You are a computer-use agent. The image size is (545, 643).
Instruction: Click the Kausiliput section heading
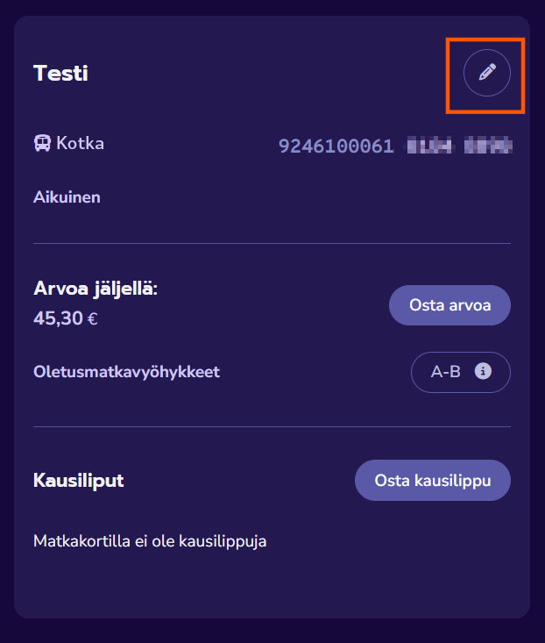(78, 481)
